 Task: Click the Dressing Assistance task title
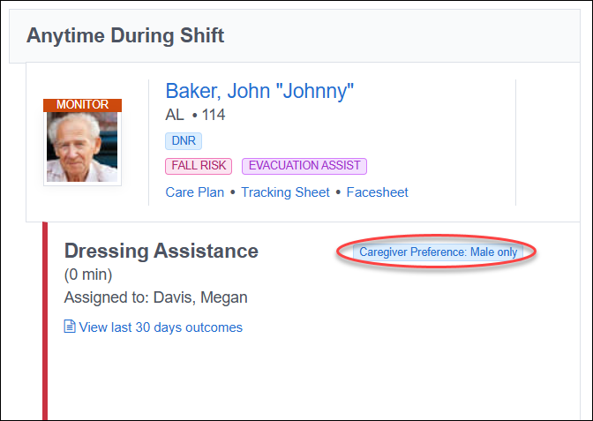161,251
